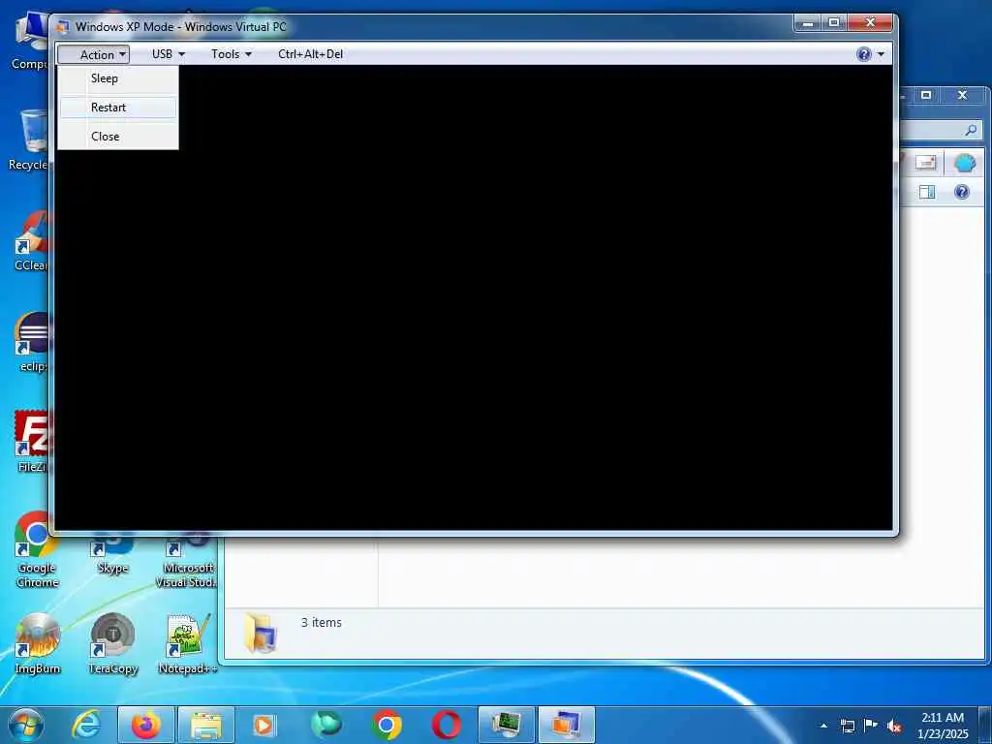This screenshot has width=992, height=744.
Task: Click the muted volume tray icon
Action: [894, 727]
